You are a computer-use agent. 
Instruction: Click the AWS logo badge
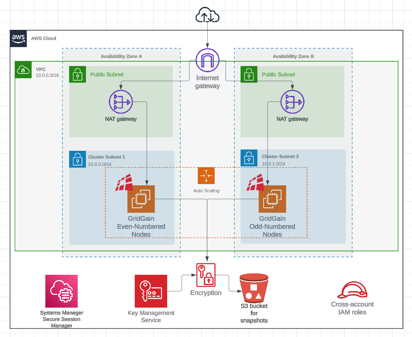(18, 38)
